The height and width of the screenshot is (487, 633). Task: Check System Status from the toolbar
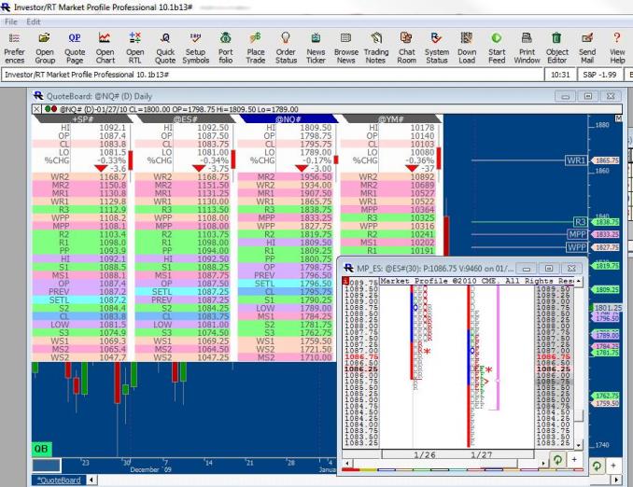436,48
